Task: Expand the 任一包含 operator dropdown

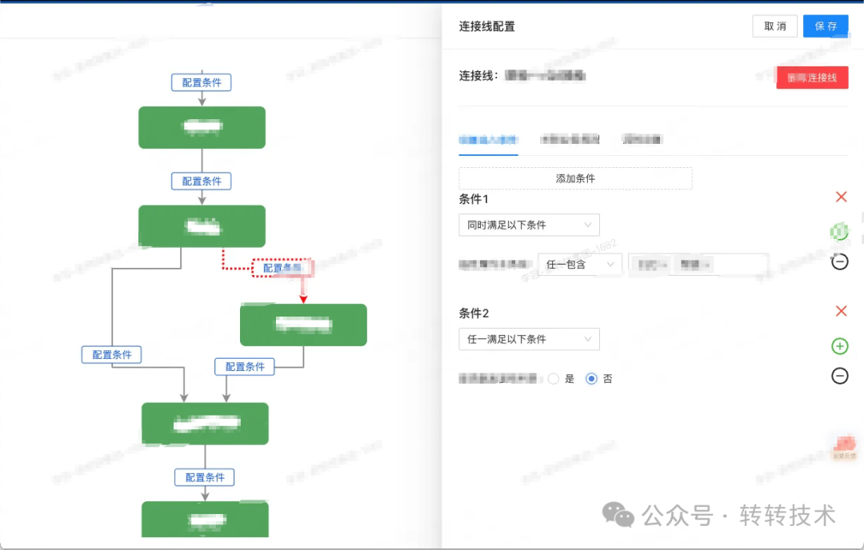Action: pos(580,265)
